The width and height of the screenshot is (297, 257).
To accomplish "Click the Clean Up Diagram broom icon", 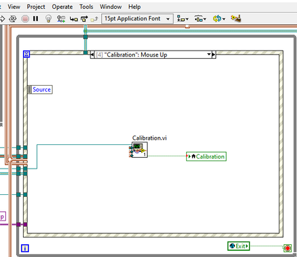I will (x=236, y=18).
